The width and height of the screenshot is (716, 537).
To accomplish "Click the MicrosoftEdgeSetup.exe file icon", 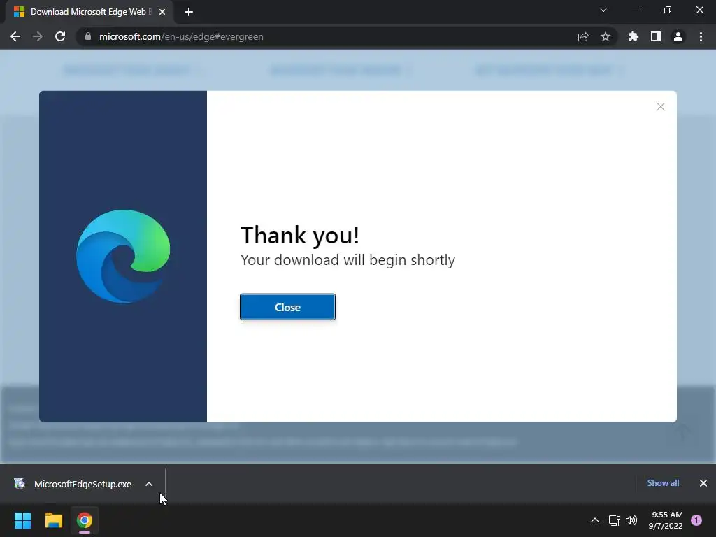I will [x=19, y=483].
